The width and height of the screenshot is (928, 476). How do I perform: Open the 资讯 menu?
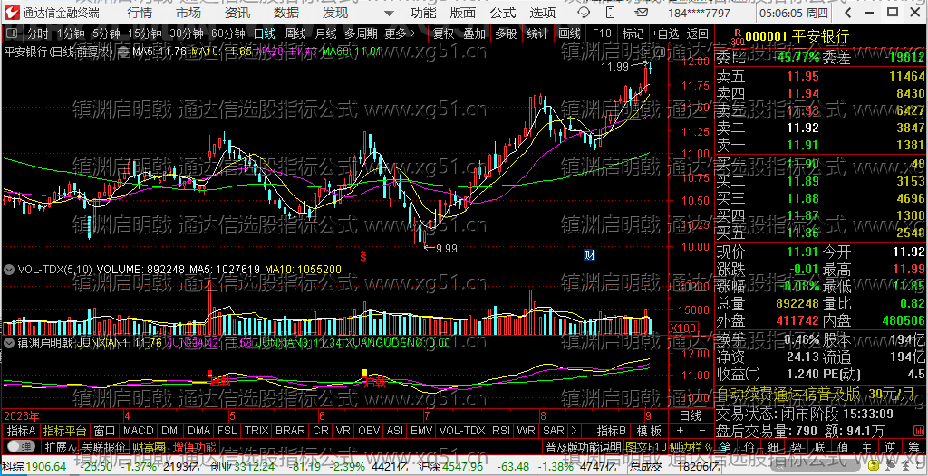(x=237, y=13)
